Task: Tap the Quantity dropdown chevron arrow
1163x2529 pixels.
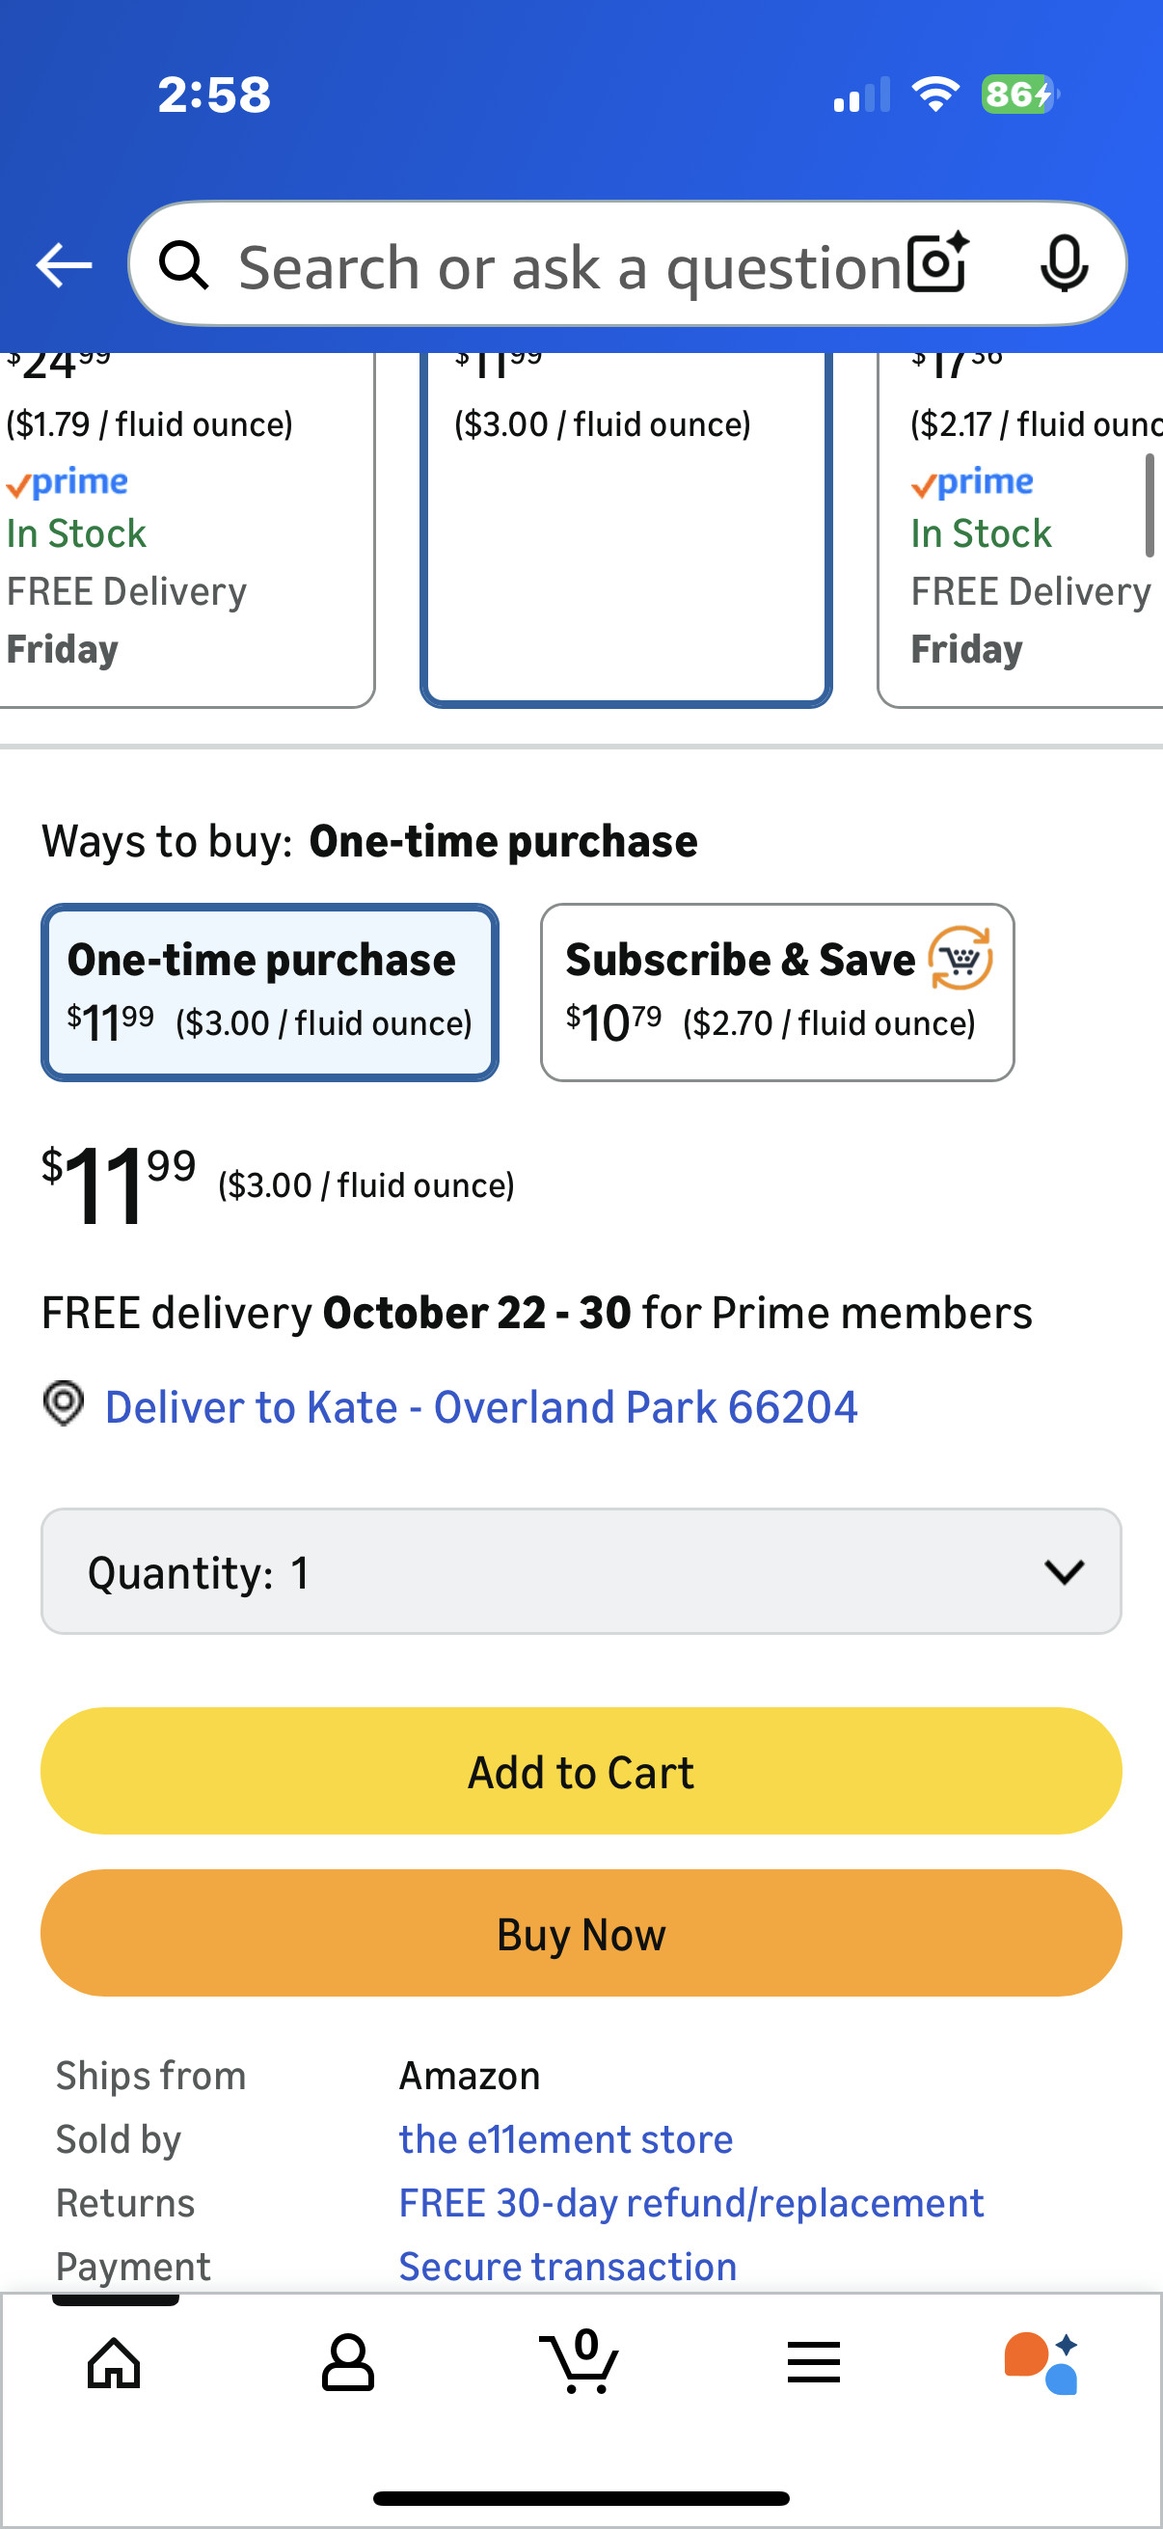Action: 1064,1571
